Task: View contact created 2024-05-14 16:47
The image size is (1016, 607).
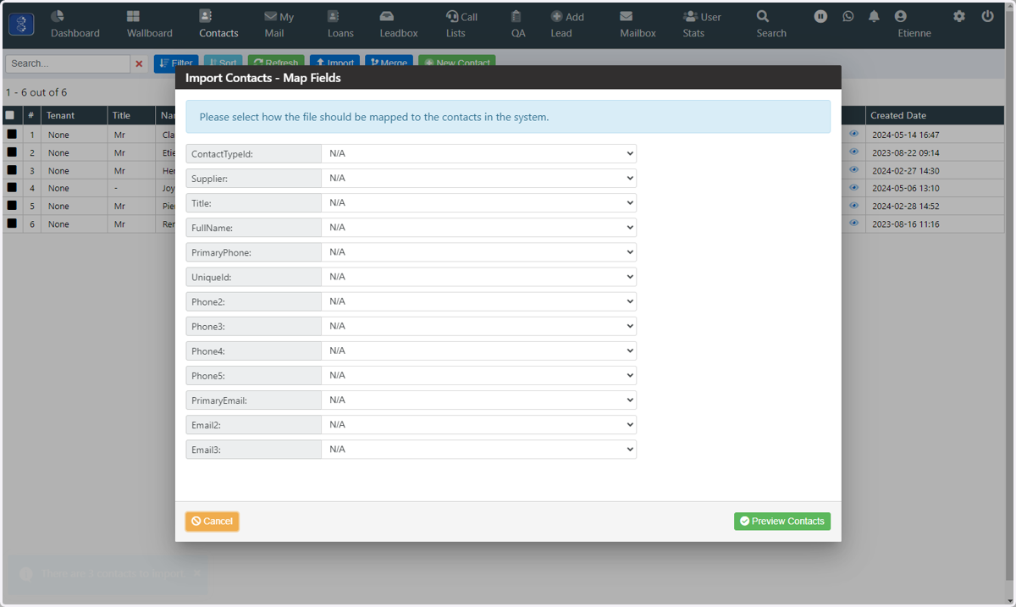Action: pyautogui.click(x=853, y=134)
